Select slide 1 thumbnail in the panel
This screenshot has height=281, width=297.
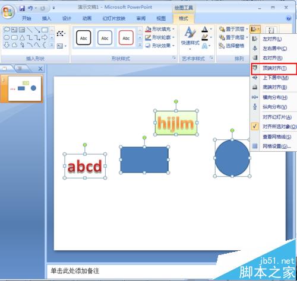24,88
